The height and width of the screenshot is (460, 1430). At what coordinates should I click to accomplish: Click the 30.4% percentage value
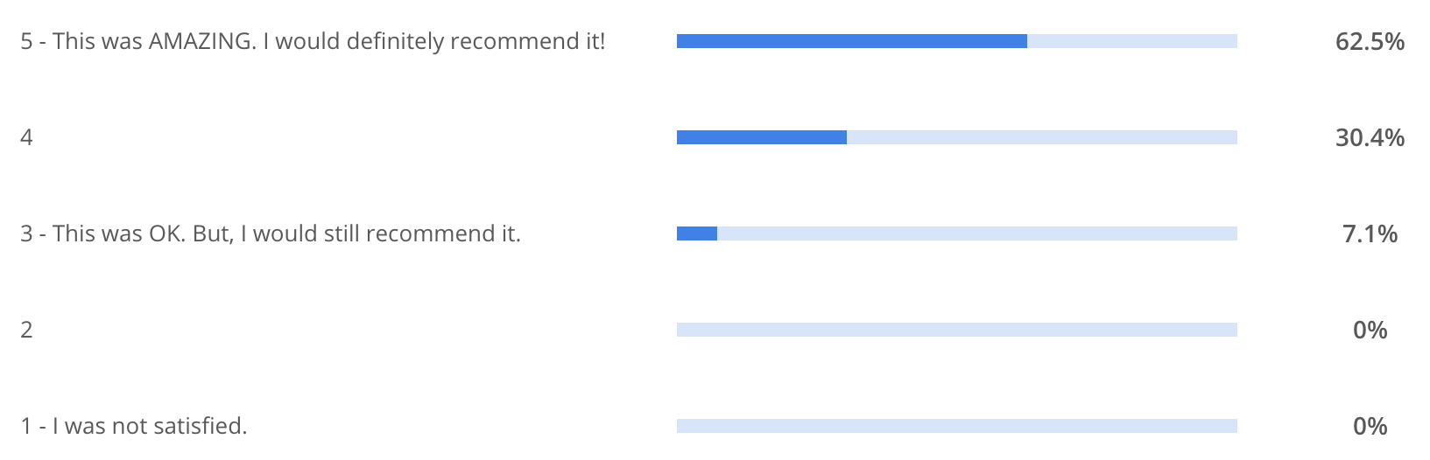1370,137
